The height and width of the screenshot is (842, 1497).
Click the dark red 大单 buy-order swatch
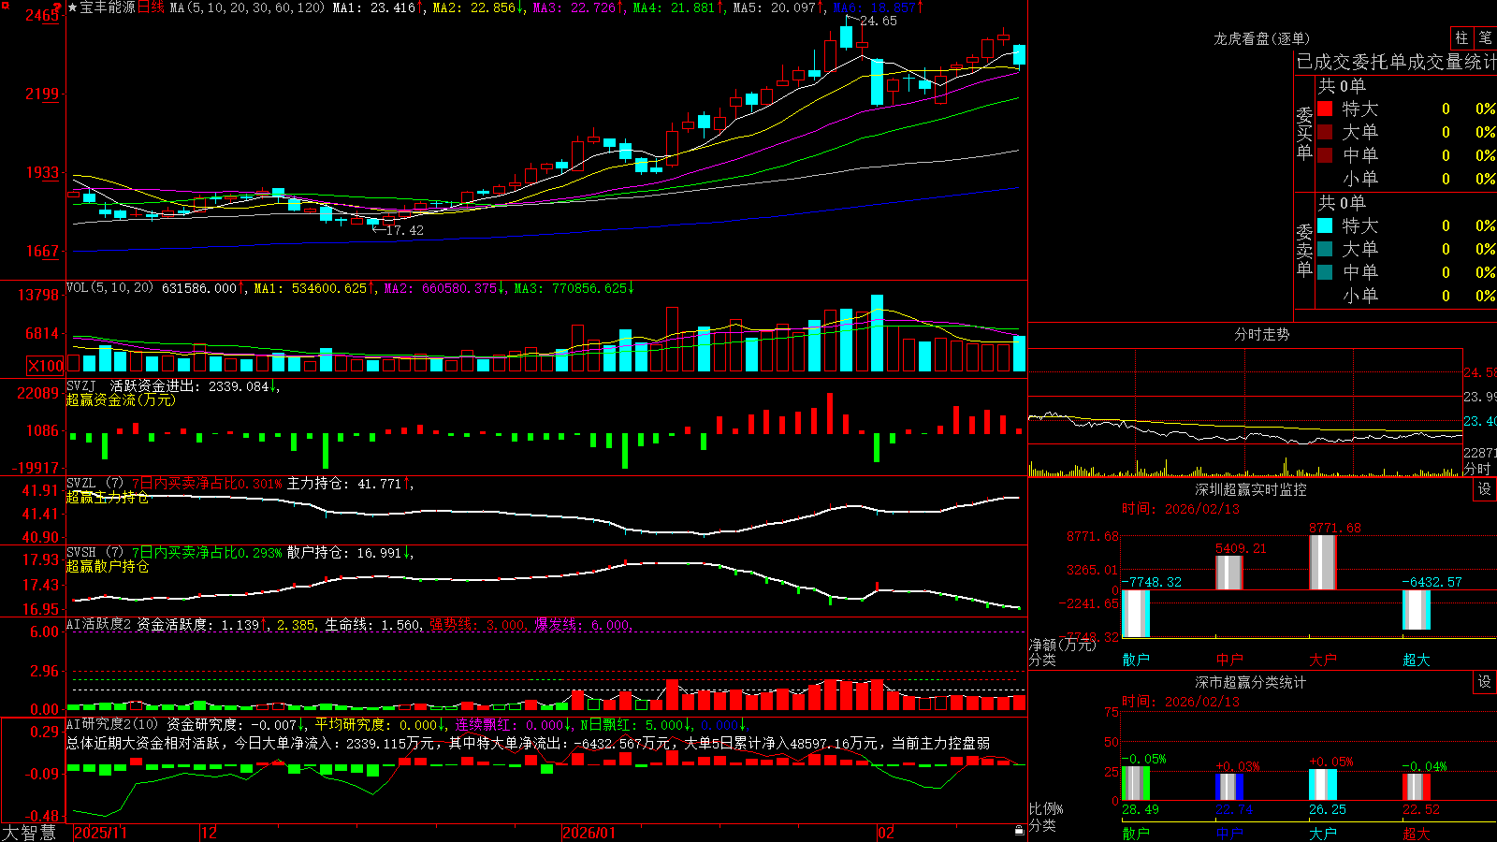point(1325,132)
